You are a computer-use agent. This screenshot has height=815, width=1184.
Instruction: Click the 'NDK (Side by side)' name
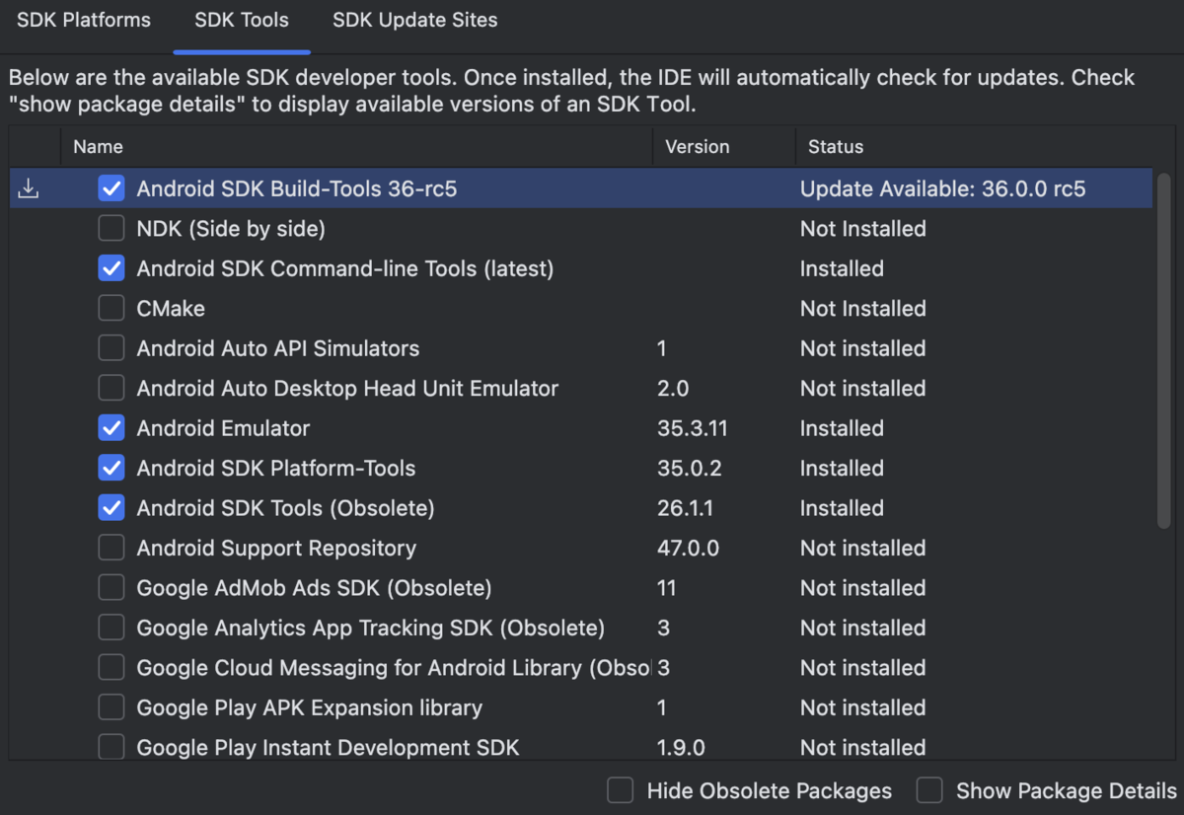pos(231,229)
